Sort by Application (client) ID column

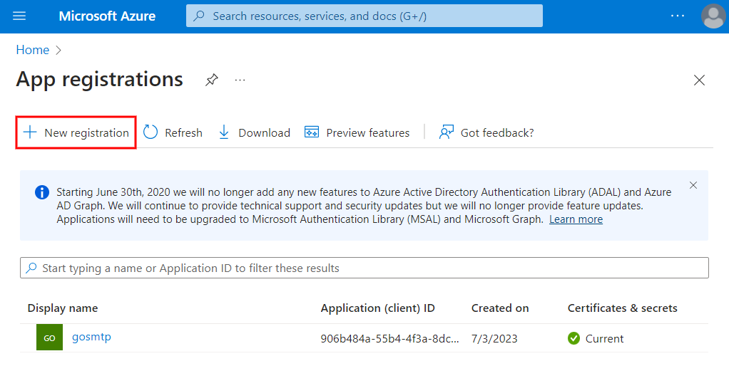coord(378,308)
